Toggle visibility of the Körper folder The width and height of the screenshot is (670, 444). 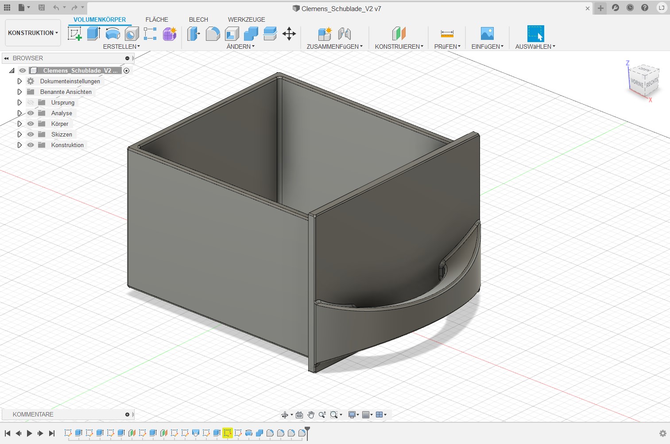coord(31,124)
